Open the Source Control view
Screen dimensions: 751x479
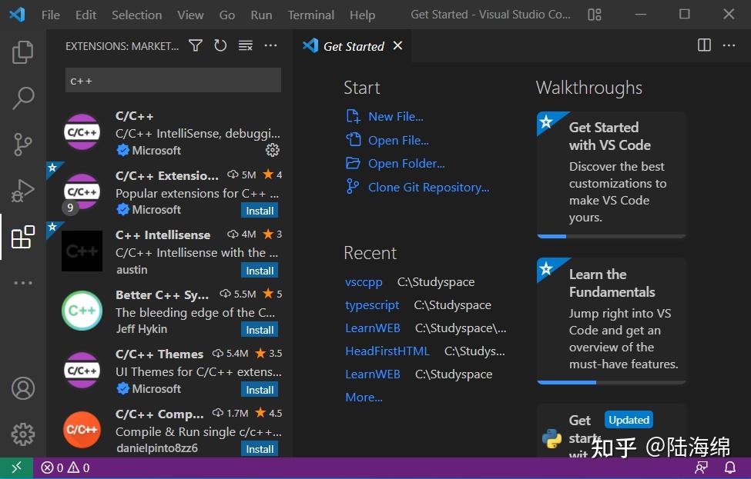(x=23, y=144)
